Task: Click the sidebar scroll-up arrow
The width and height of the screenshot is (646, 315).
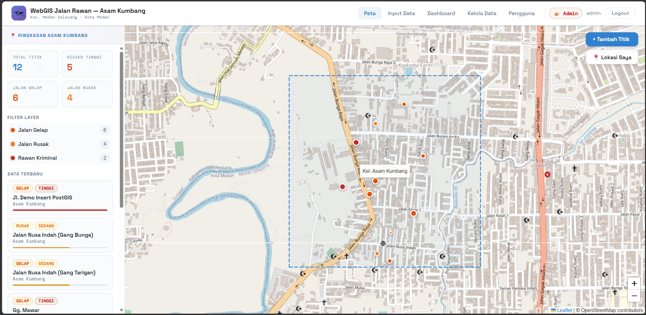Action: (122, 48)
